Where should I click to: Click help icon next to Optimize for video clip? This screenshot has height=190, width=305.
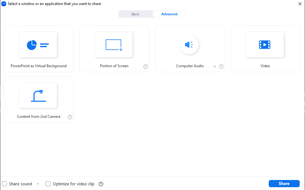tap(101, 184)
